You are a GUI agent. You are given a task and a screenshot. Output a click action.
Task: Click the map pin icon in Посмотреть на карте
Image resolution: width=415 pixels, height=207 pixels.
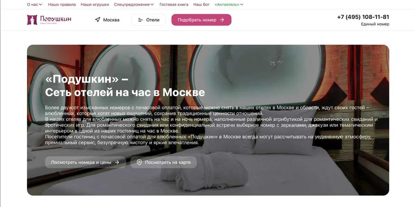click(x=139, y=162)
